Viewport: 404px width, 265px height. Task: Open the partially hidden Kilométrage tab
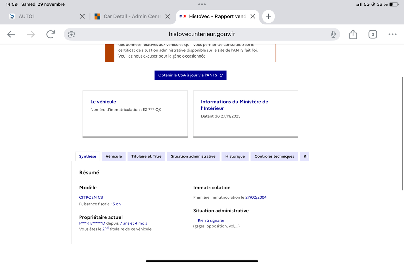coord(304,156)
